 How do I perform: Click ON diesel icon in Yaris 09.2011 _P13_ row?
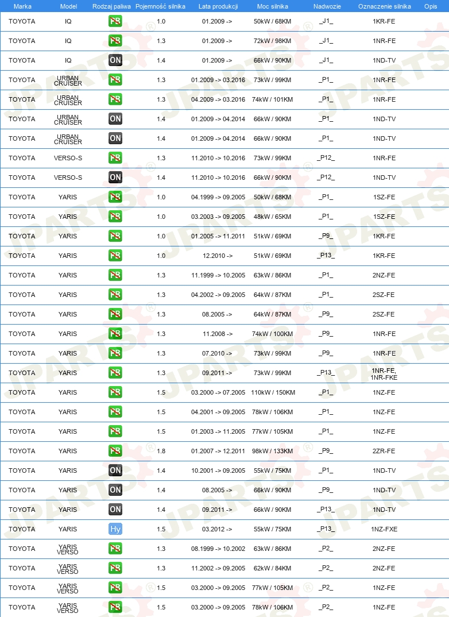pyautogui.click(x=115, y=510)
